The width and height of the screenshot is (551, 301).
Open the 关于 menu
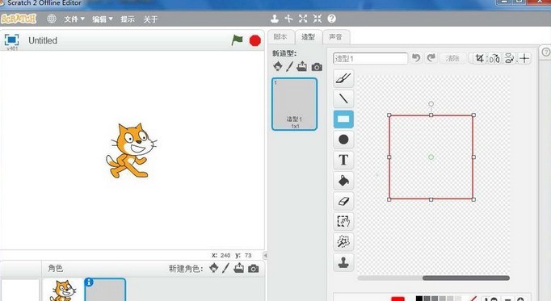150,19
